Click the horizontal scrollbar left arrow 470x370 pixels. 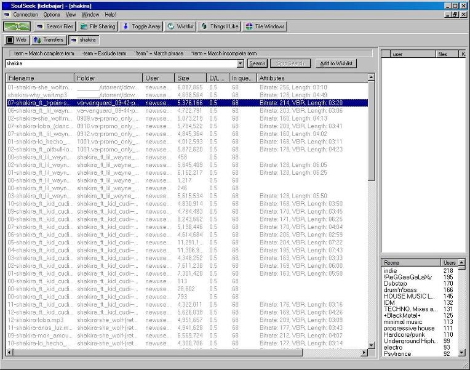[x=9, y=352]
